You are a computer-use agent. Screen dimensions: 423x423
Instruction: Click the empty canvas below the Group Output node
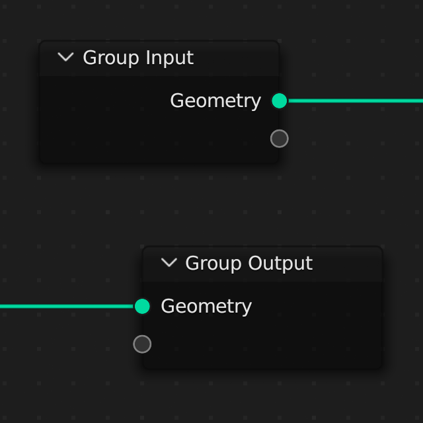[264, 397]
